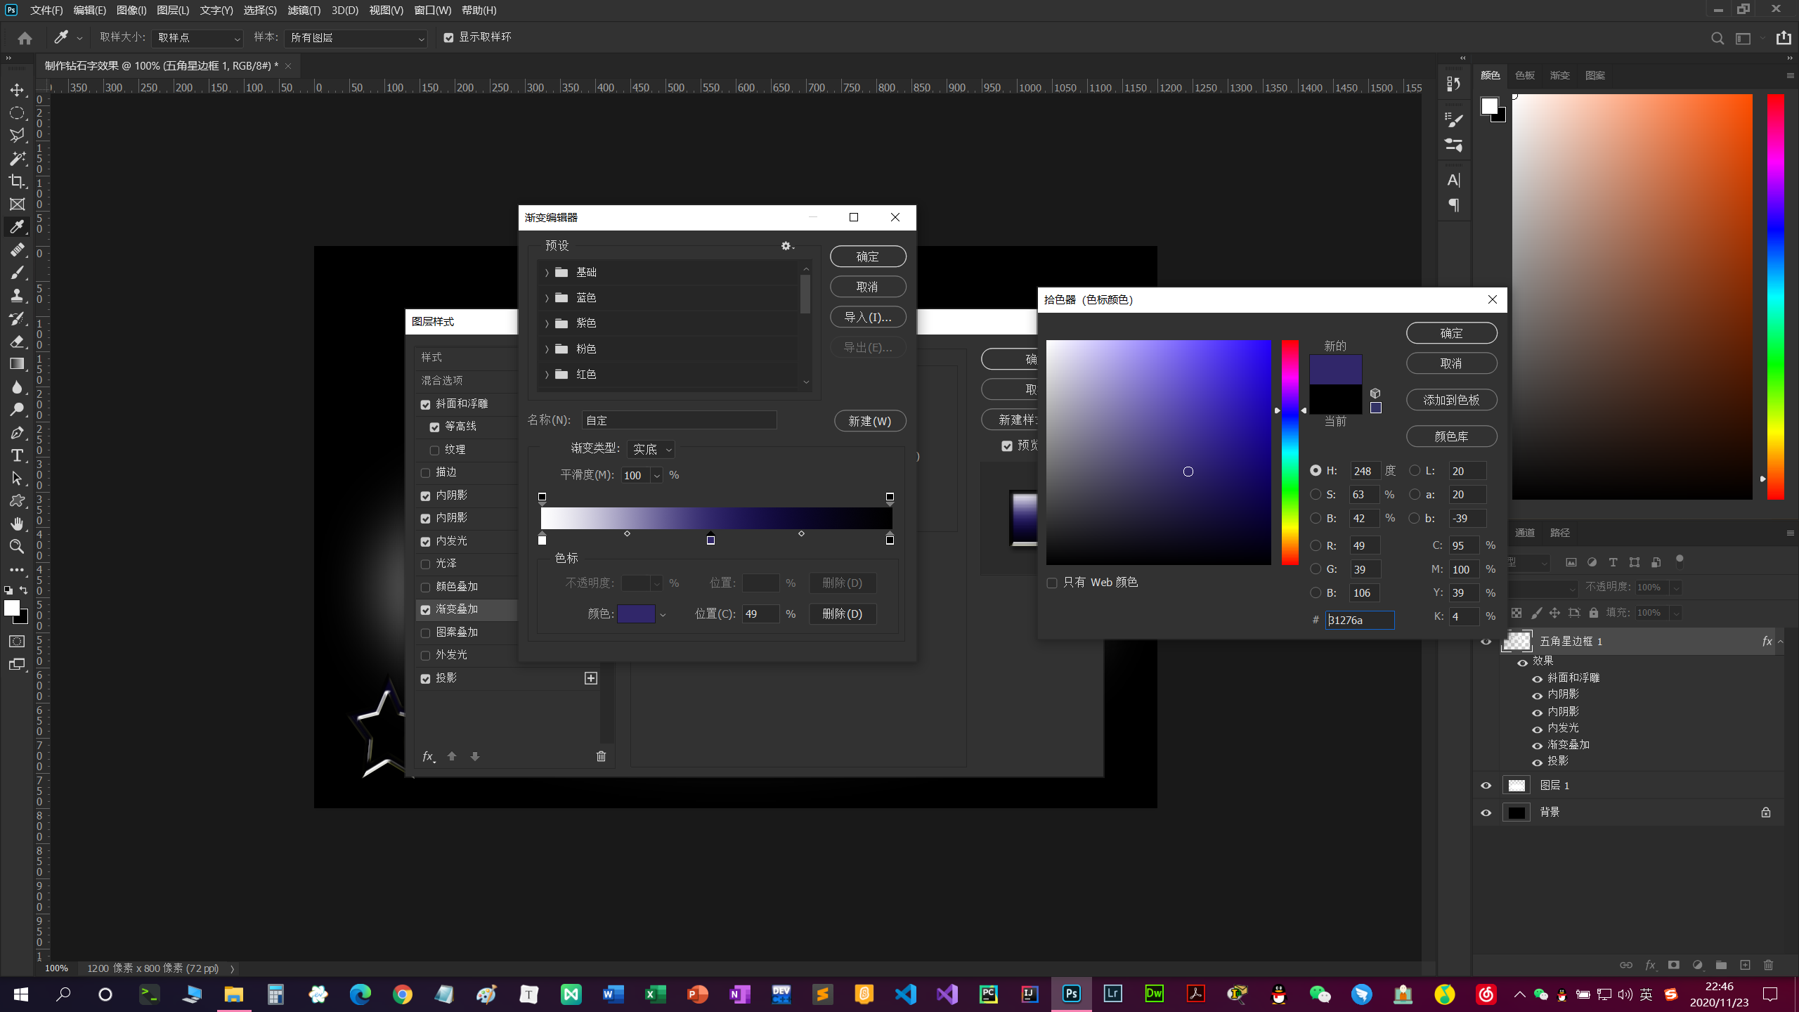Toggle visibility of 五角星边框1 layer
This screenshot has width=1799, height=1012.
1486,642
